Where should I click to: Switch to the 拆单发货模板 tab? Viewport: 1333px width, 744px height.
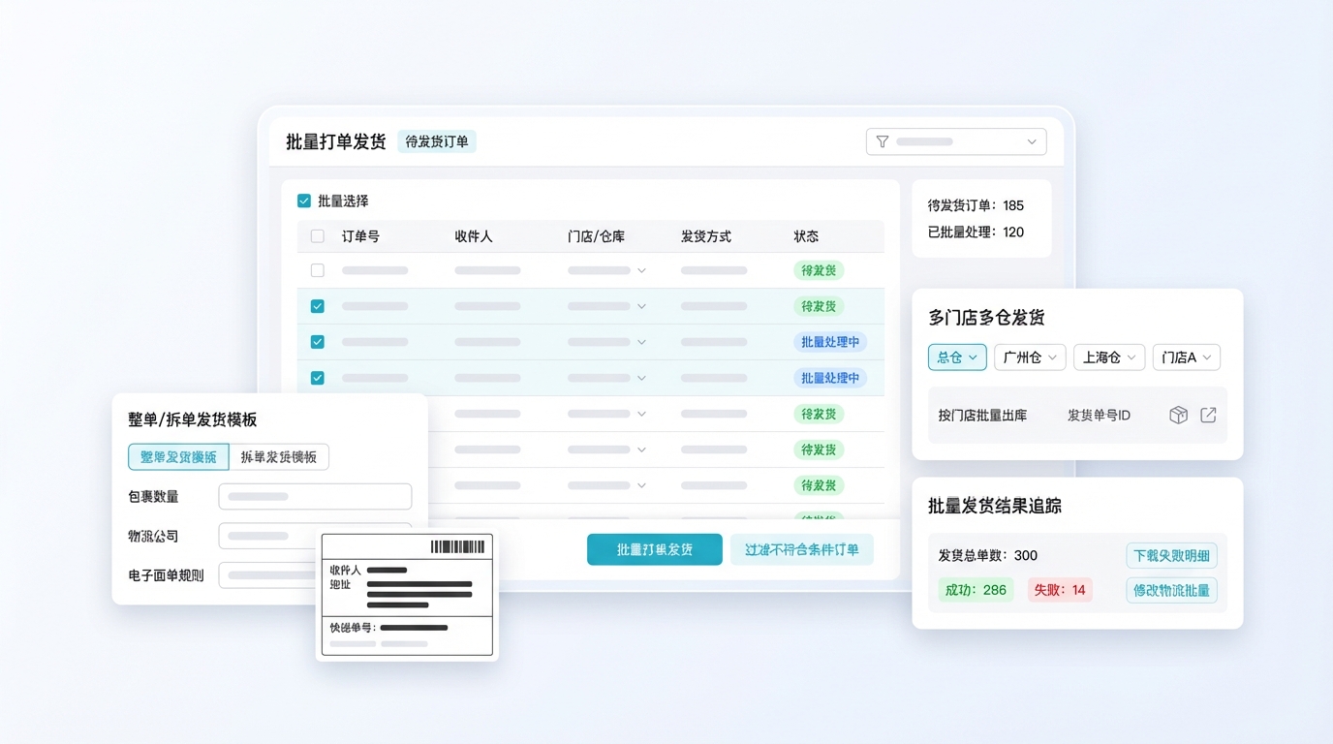point(279,457)
